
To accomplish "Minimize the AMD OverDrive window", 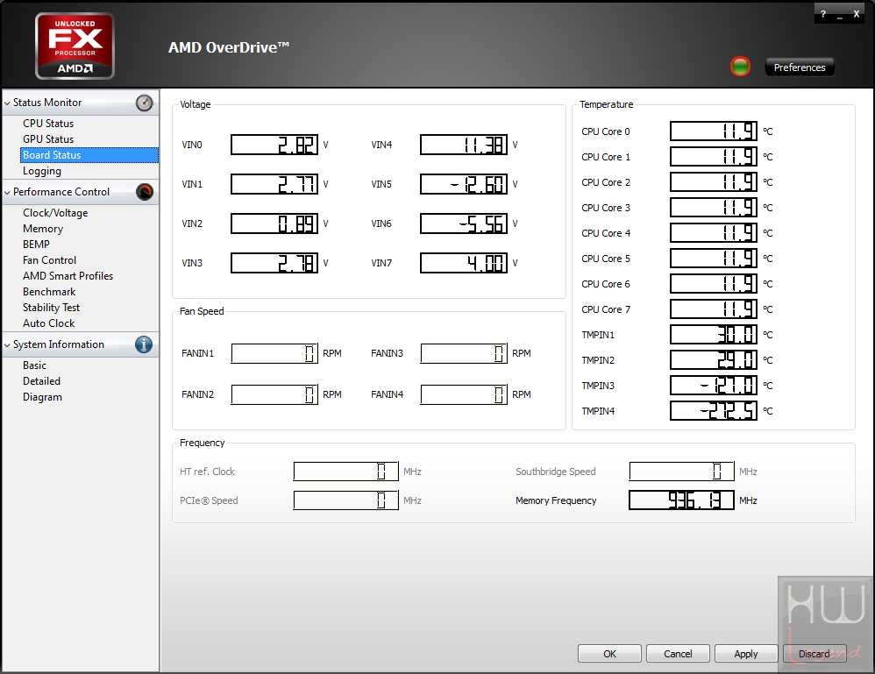I will (x=839, y=16).
